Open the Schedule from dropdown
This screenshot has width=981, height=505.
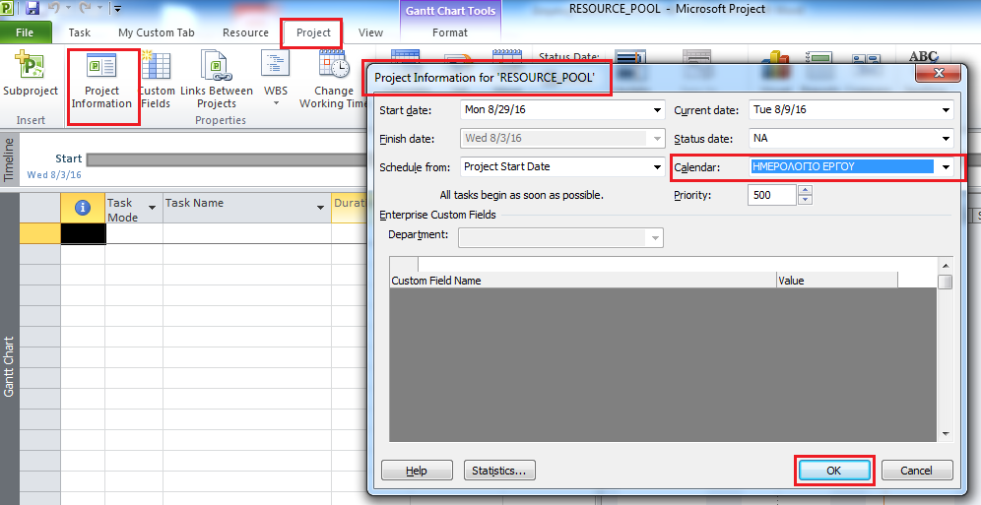(657, 167)
